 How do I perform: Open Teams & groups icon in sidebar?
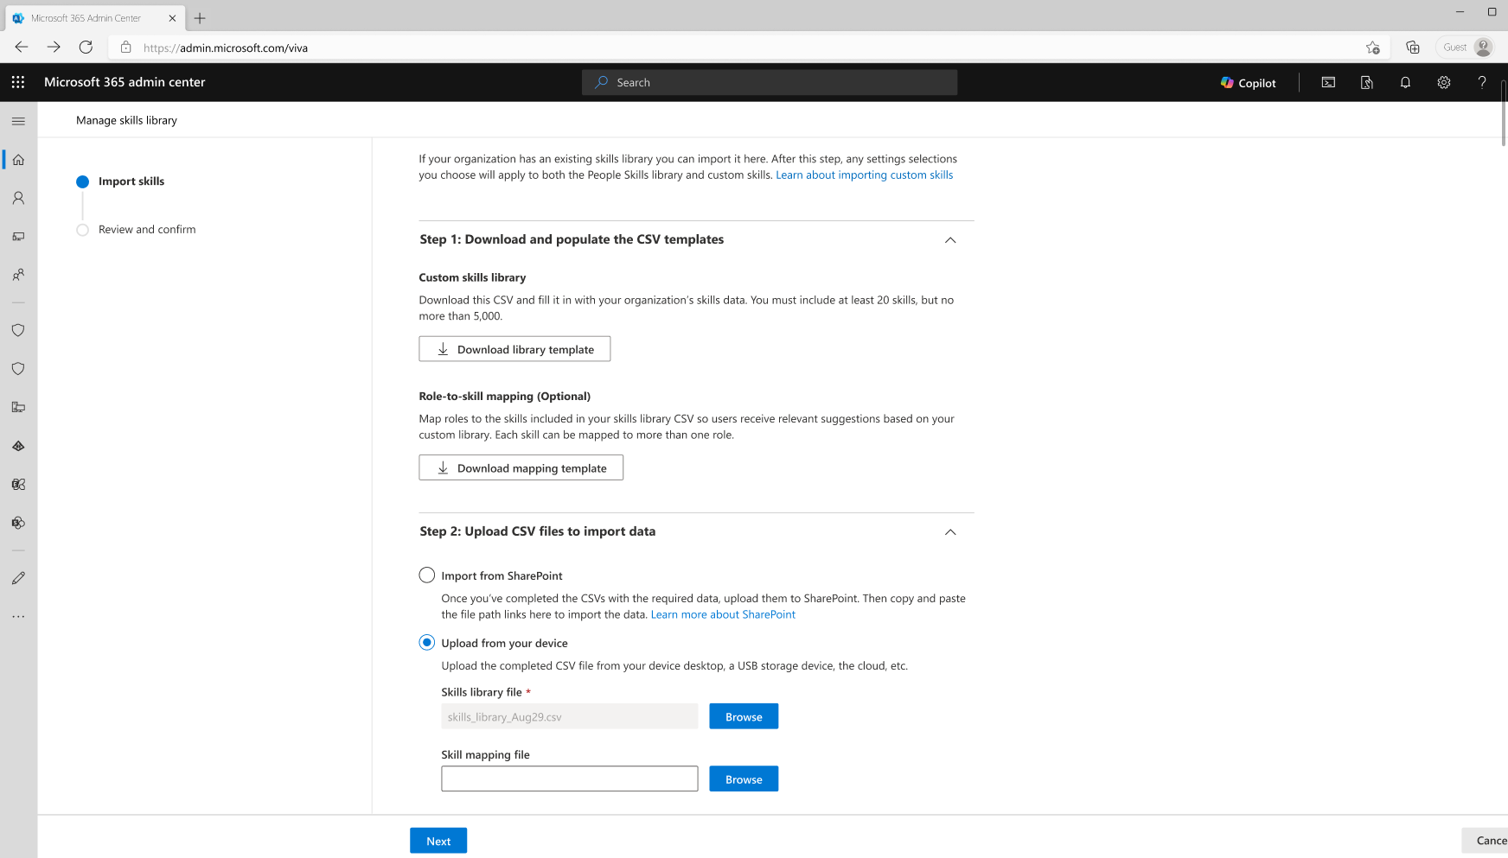(18, 275)
